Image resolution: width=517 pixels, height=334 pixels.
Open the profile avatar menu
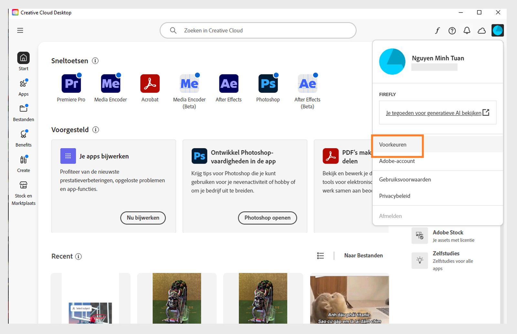497,30
